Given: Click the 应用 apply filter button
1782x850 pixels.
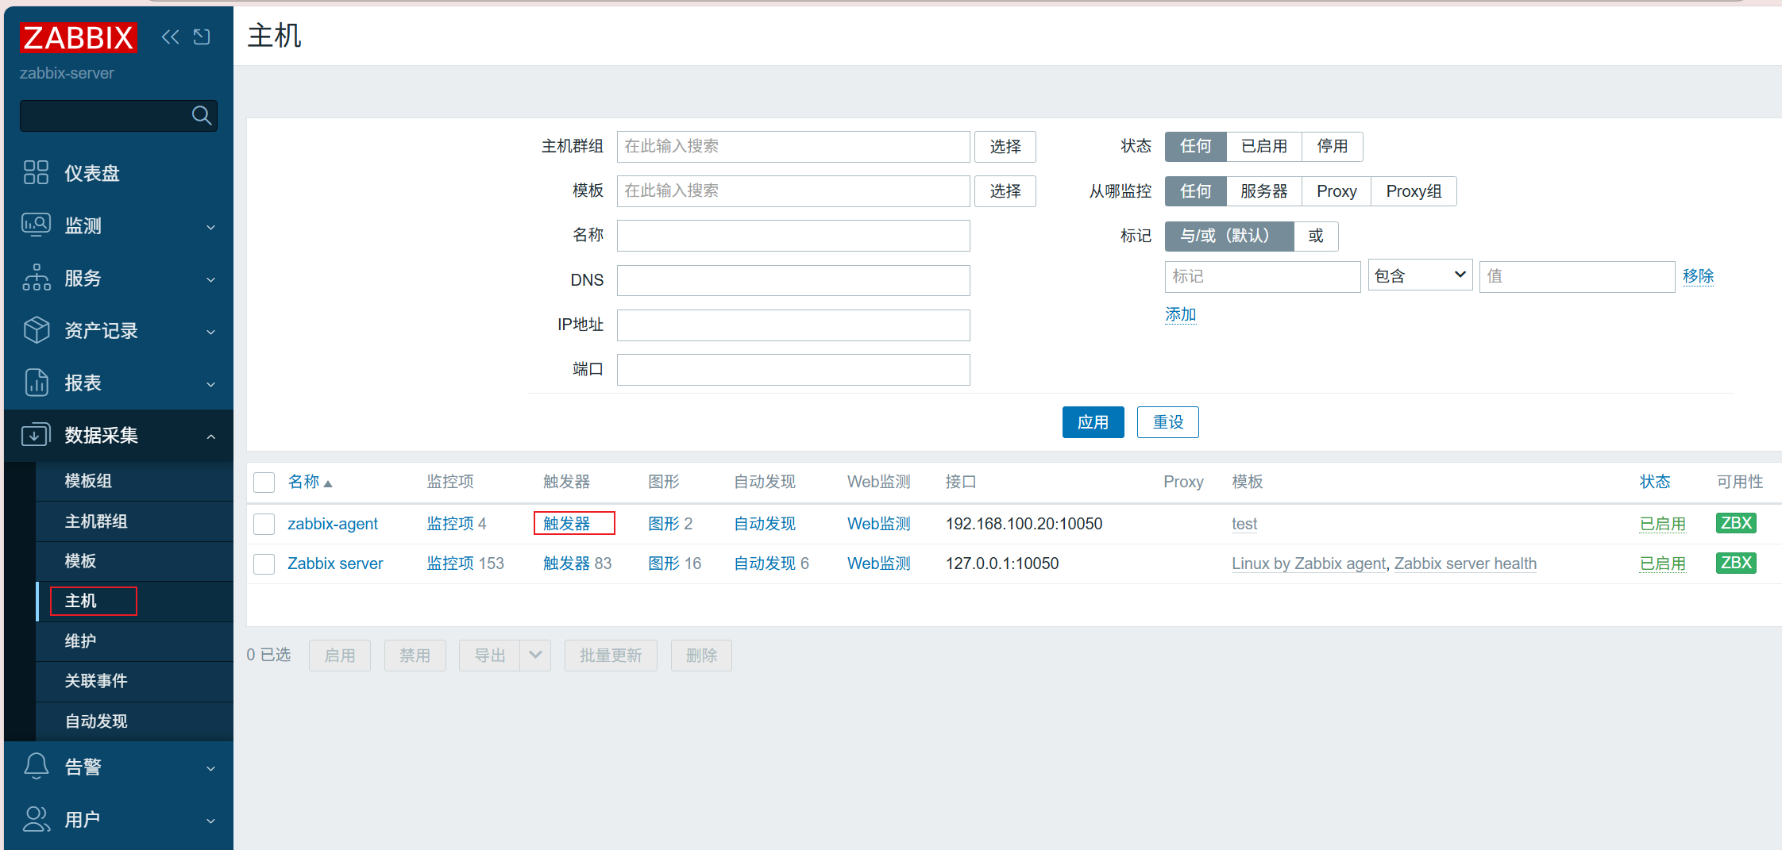Looking at the screenshot, I should point(1093,422).
